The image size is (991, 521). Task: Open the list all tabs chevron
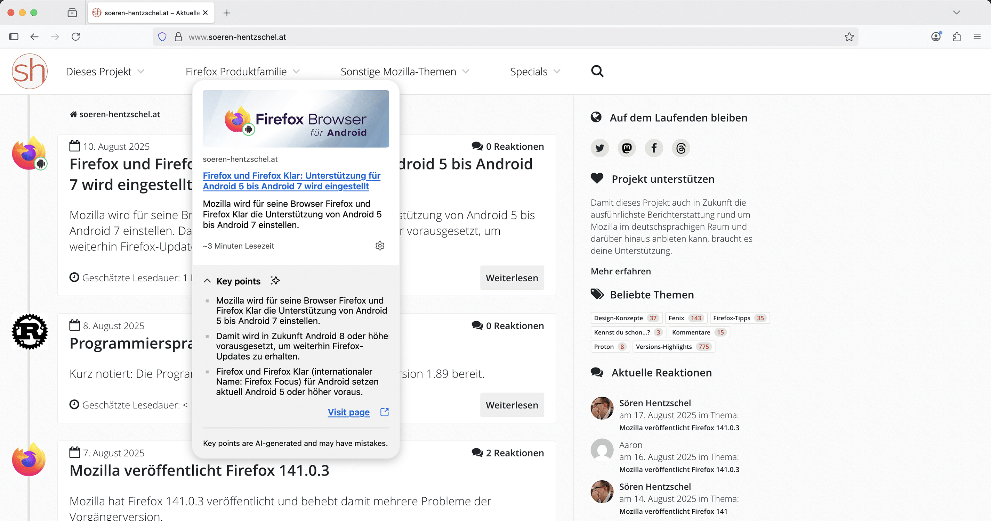click(957, 13)
